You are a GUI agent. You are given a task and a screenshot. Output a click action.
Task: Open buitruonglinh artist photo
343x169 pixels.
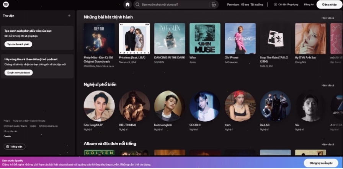pyautogui.click(x=170, y=106)
